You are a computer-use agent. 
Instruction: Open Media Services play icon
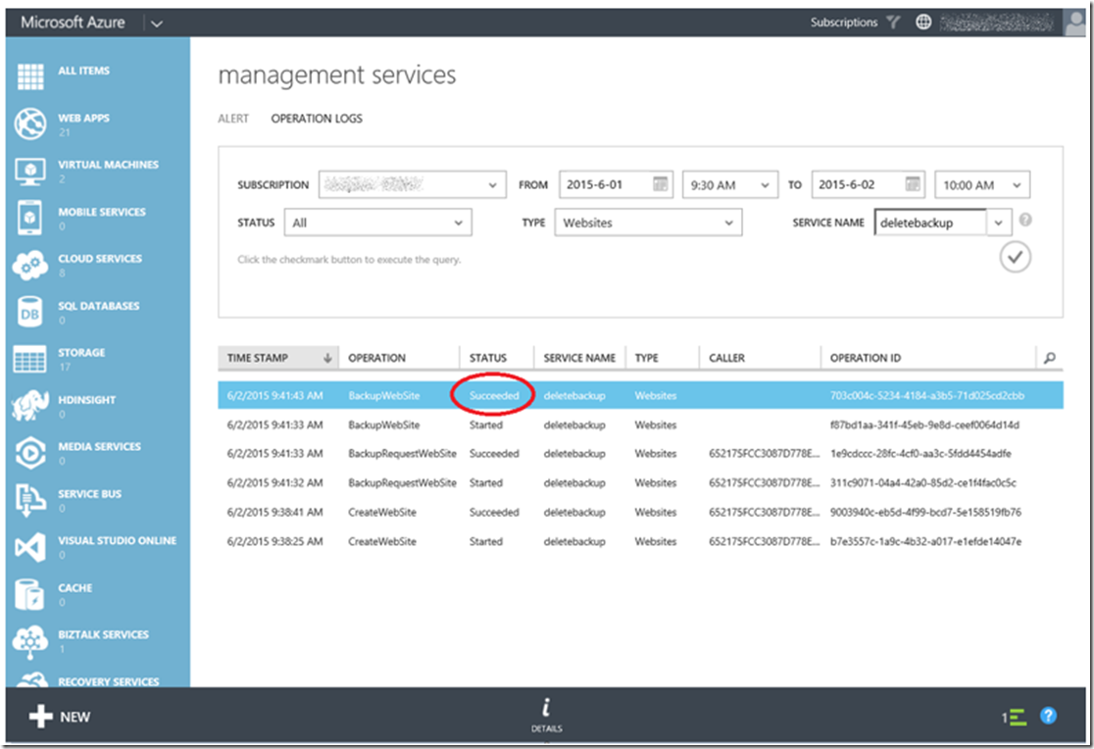(30, 453)
